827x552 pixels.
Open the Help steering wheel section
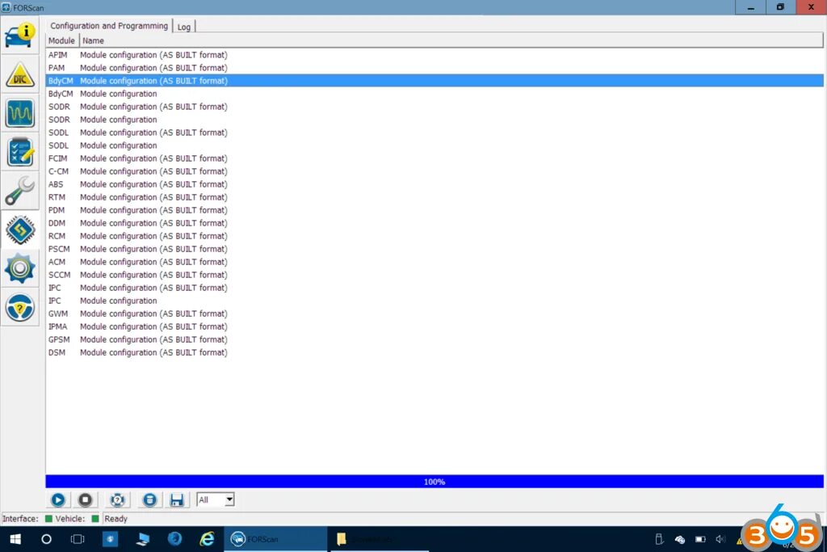20,308
